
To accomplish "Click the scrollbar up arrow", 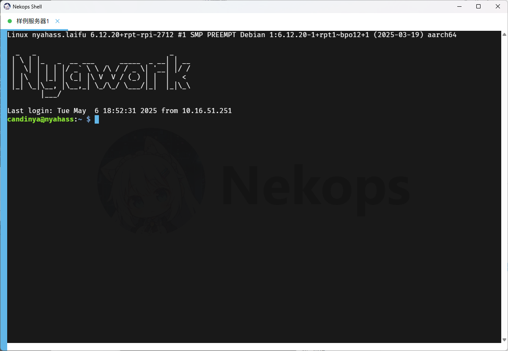I will click(504, 33).
